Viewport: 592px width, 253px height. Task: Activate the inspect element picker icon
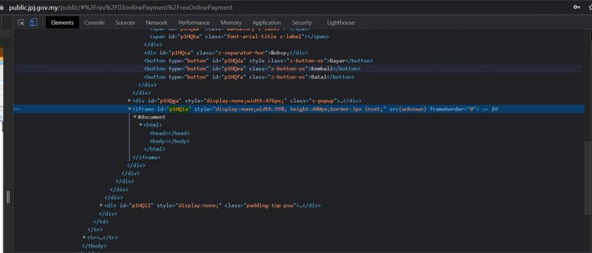(21, 23)
